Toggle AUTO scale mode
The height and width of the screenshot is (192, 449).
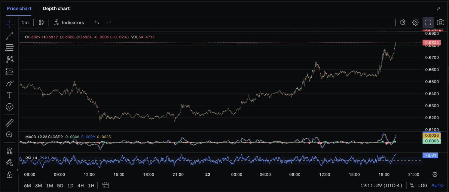point(437,185)
